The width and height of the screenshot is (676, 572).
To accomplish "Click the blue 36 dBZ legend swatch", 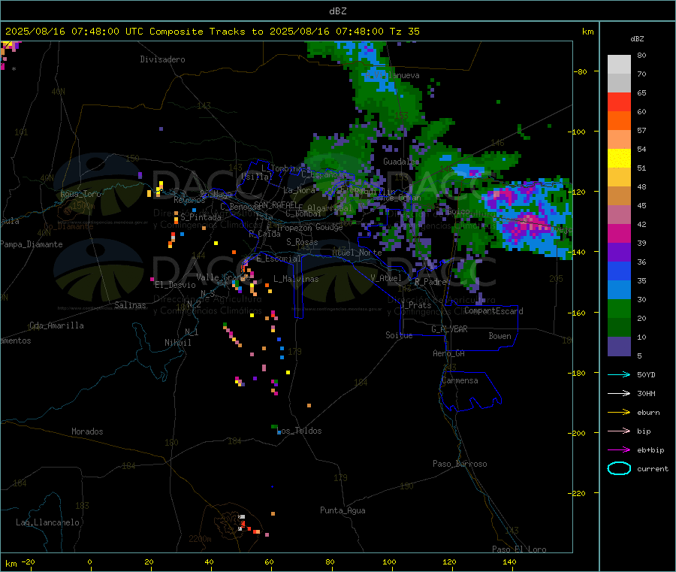I will (619, 271).
